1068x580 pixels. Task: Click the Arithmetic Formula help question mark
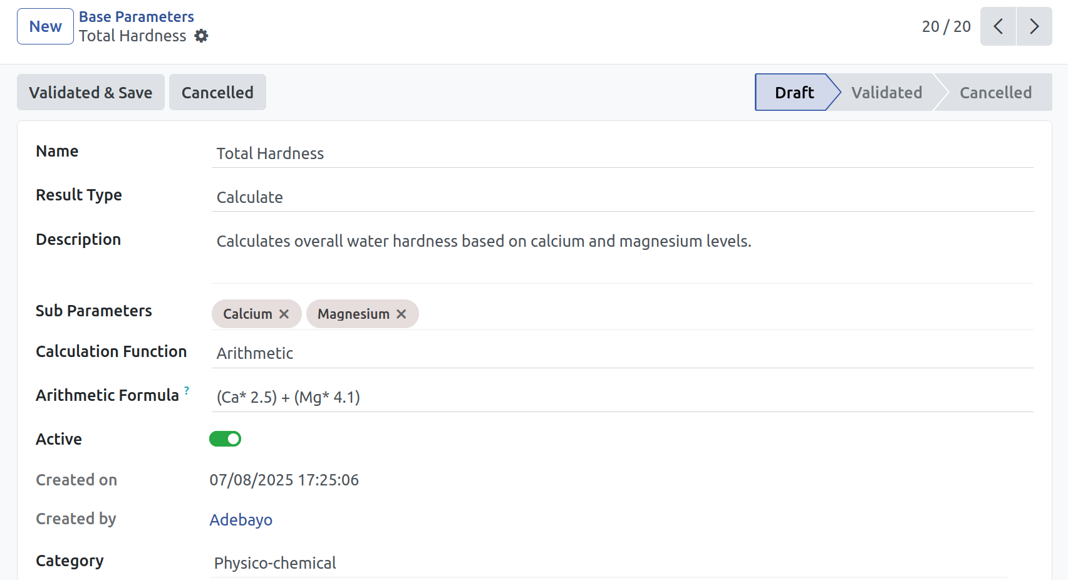click(x=187, y=390)
